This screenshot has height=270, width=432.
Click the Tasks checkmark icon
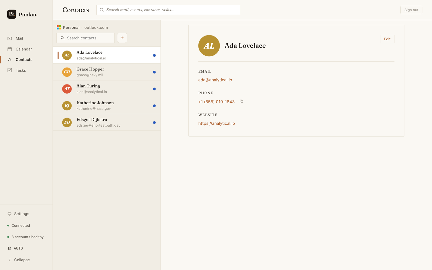click(10, 70)
